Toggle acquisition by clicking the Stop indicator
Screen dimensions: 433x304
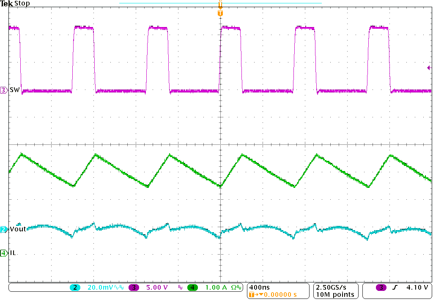pos(22,3)
